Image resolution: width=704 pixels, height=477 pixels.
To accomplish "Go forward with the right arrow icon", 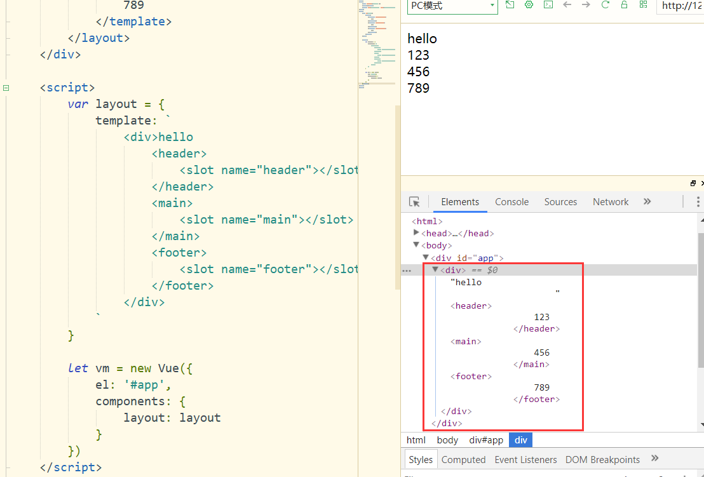I will pyautogui.click(x=586, y=5).
